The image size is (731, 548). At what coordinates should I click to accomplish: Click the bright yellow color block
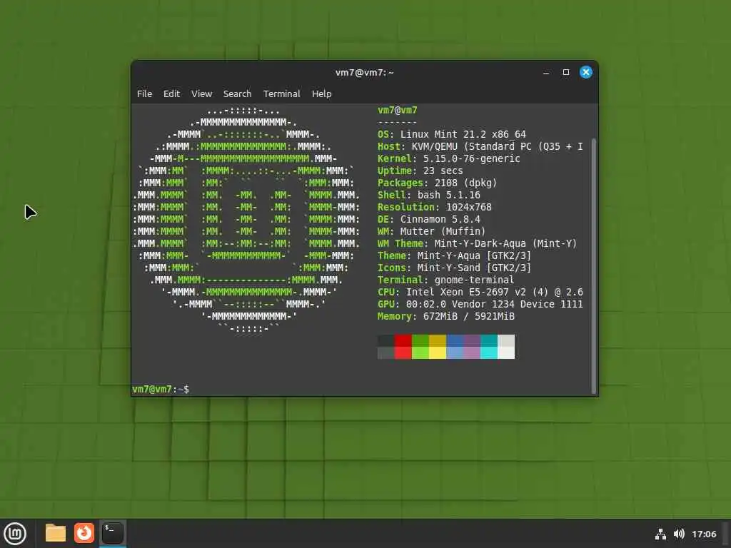(x=438, y=352)
